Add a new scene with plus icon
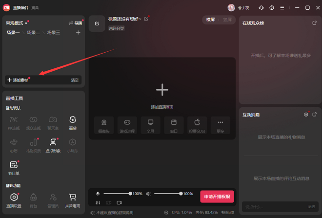 pyautogui.click(x=78, y=33)
